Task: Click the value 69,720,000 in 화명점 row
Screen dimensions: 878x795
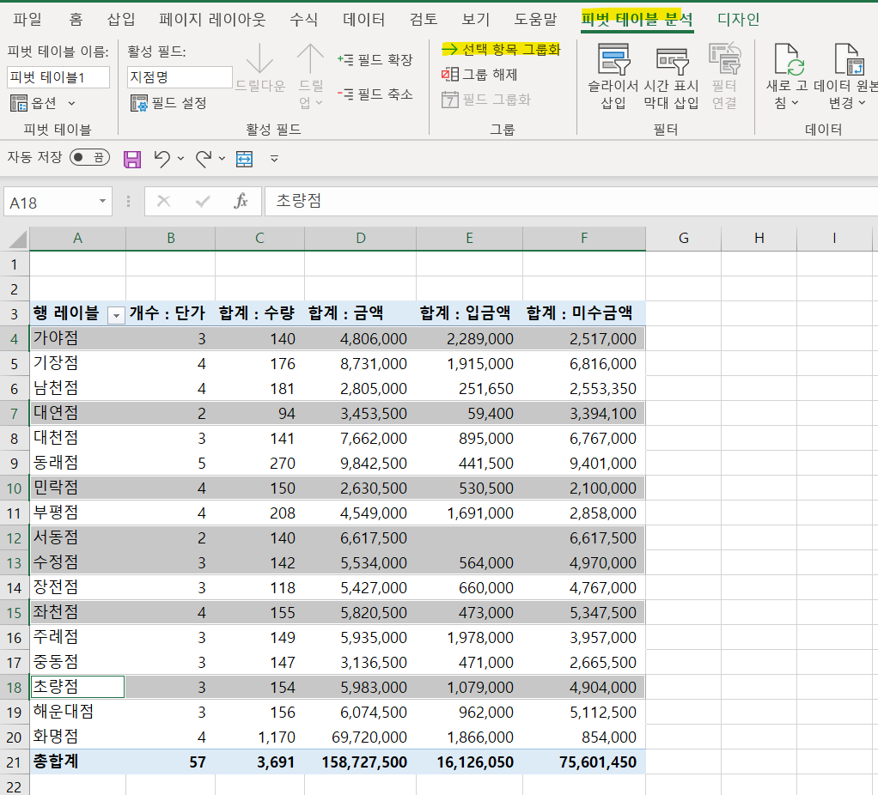Action: (361, 737)
